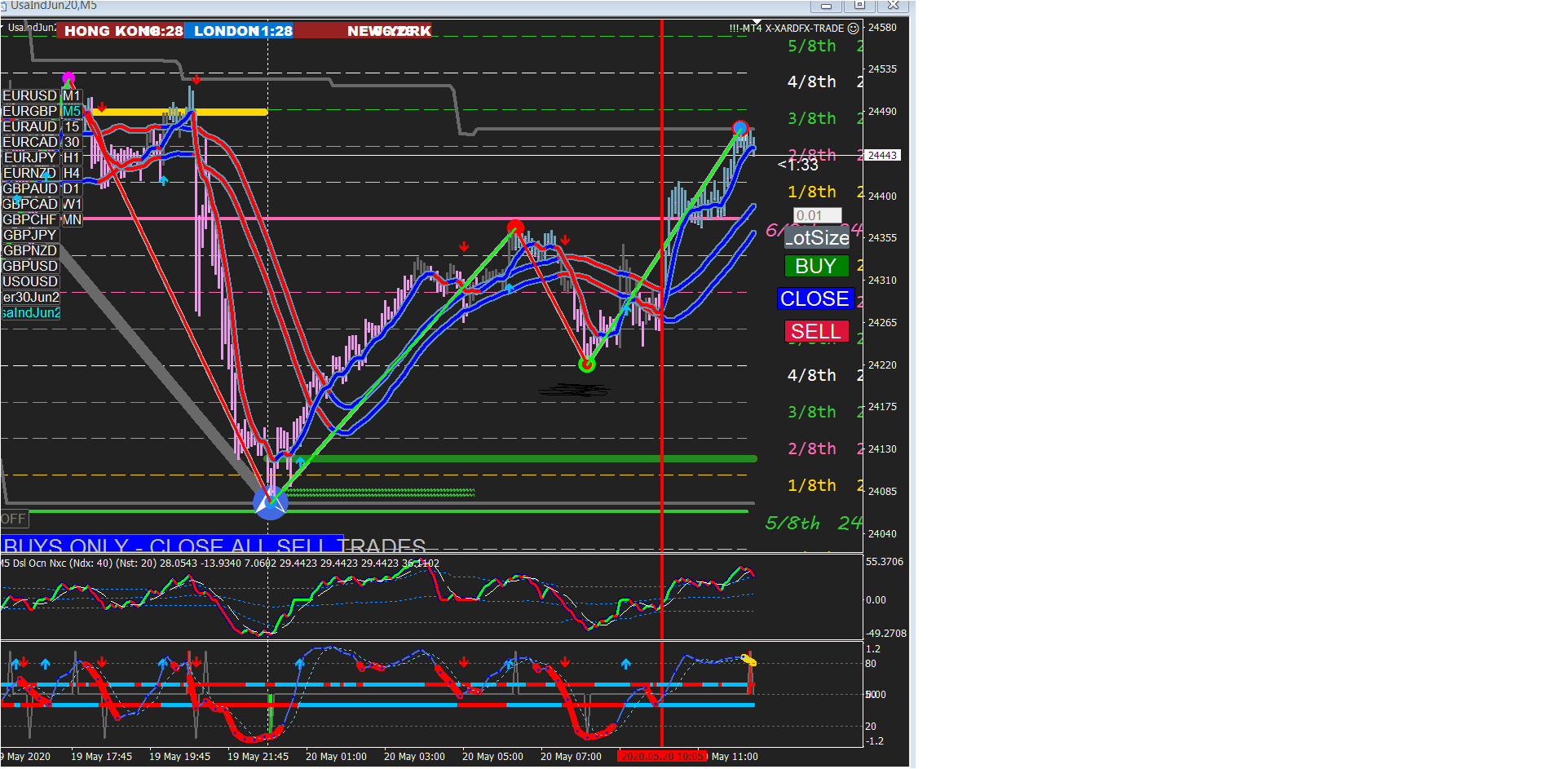1545x769 pixels.
Task: Click the blue-red circle at latest high
Action: click(x=740, y=128)
